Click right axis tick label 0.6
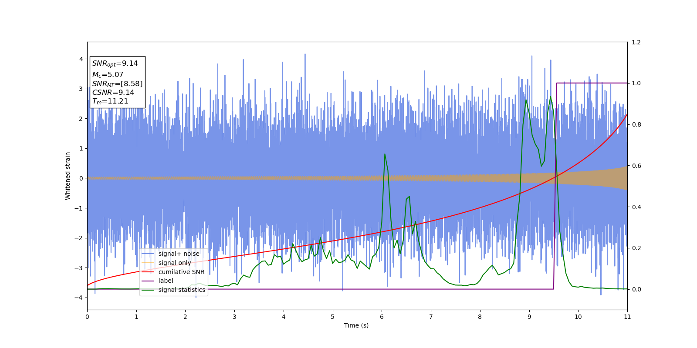The height and width of the screenshot is (348, 697). coord(636,166)
